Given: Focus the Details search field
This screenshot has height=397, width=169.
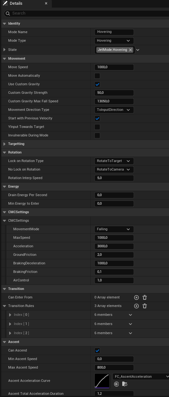Looking at the screenshot, I should 86,13.
